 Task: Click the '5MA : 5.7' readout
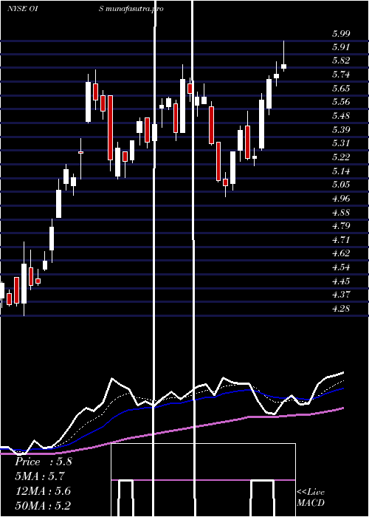[40, 476]
